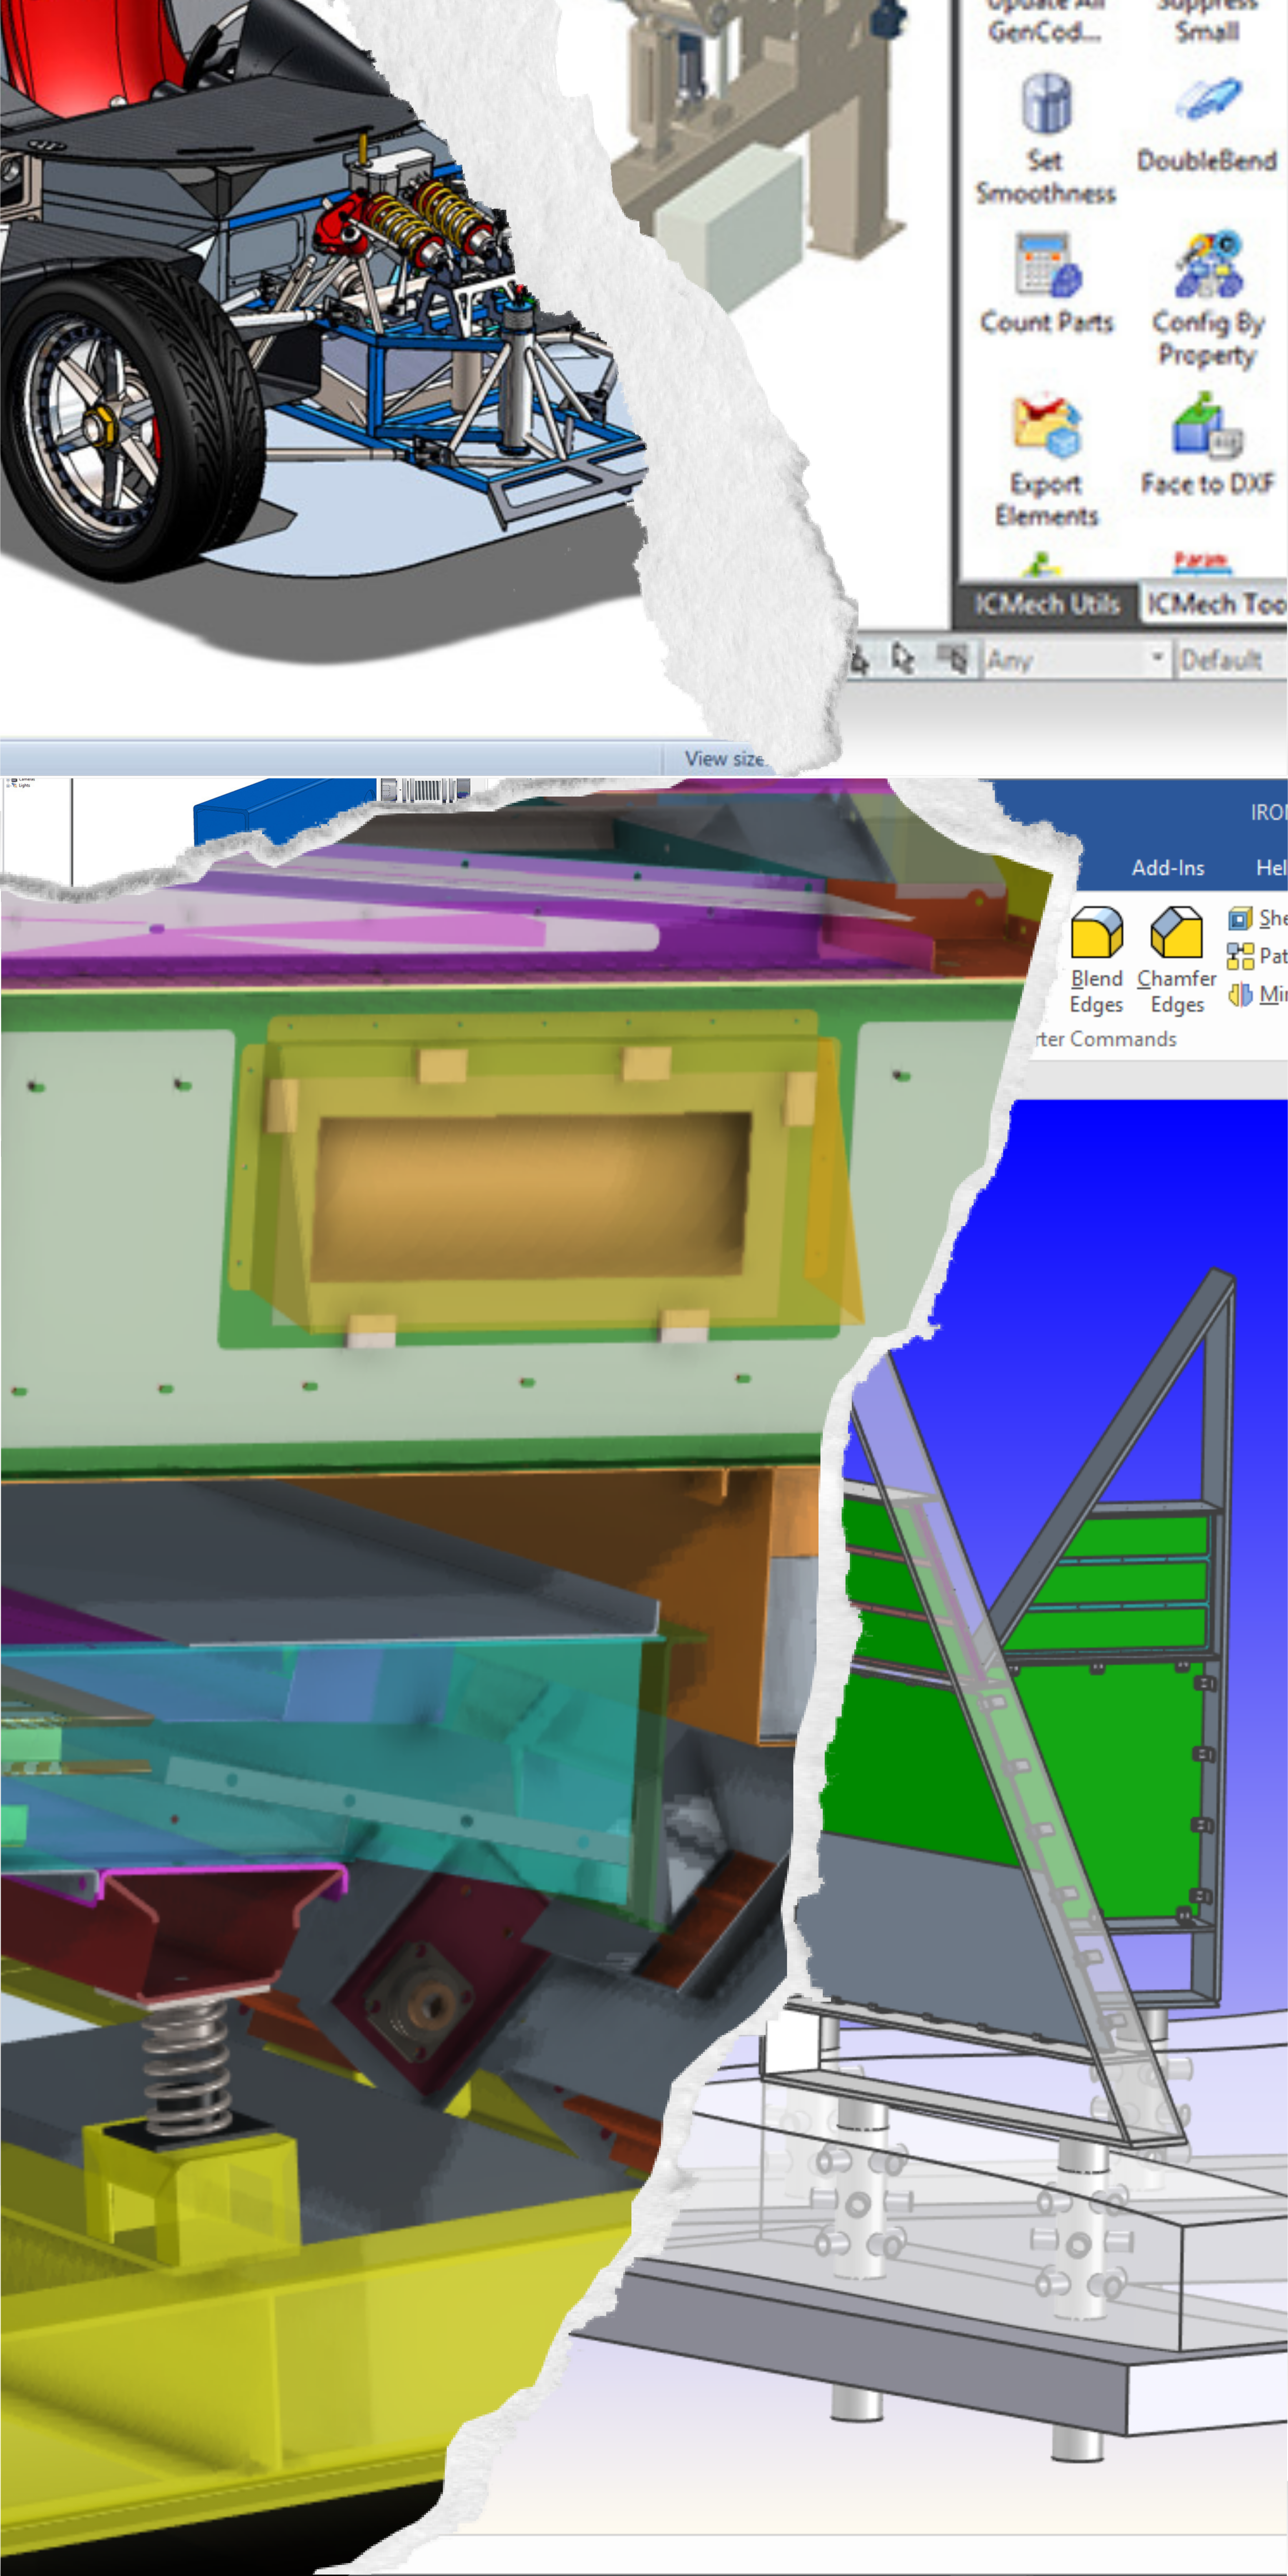Launch Config By Property tool
The height and width of the screenshot is (2576, 1288).
[1207, 266]
